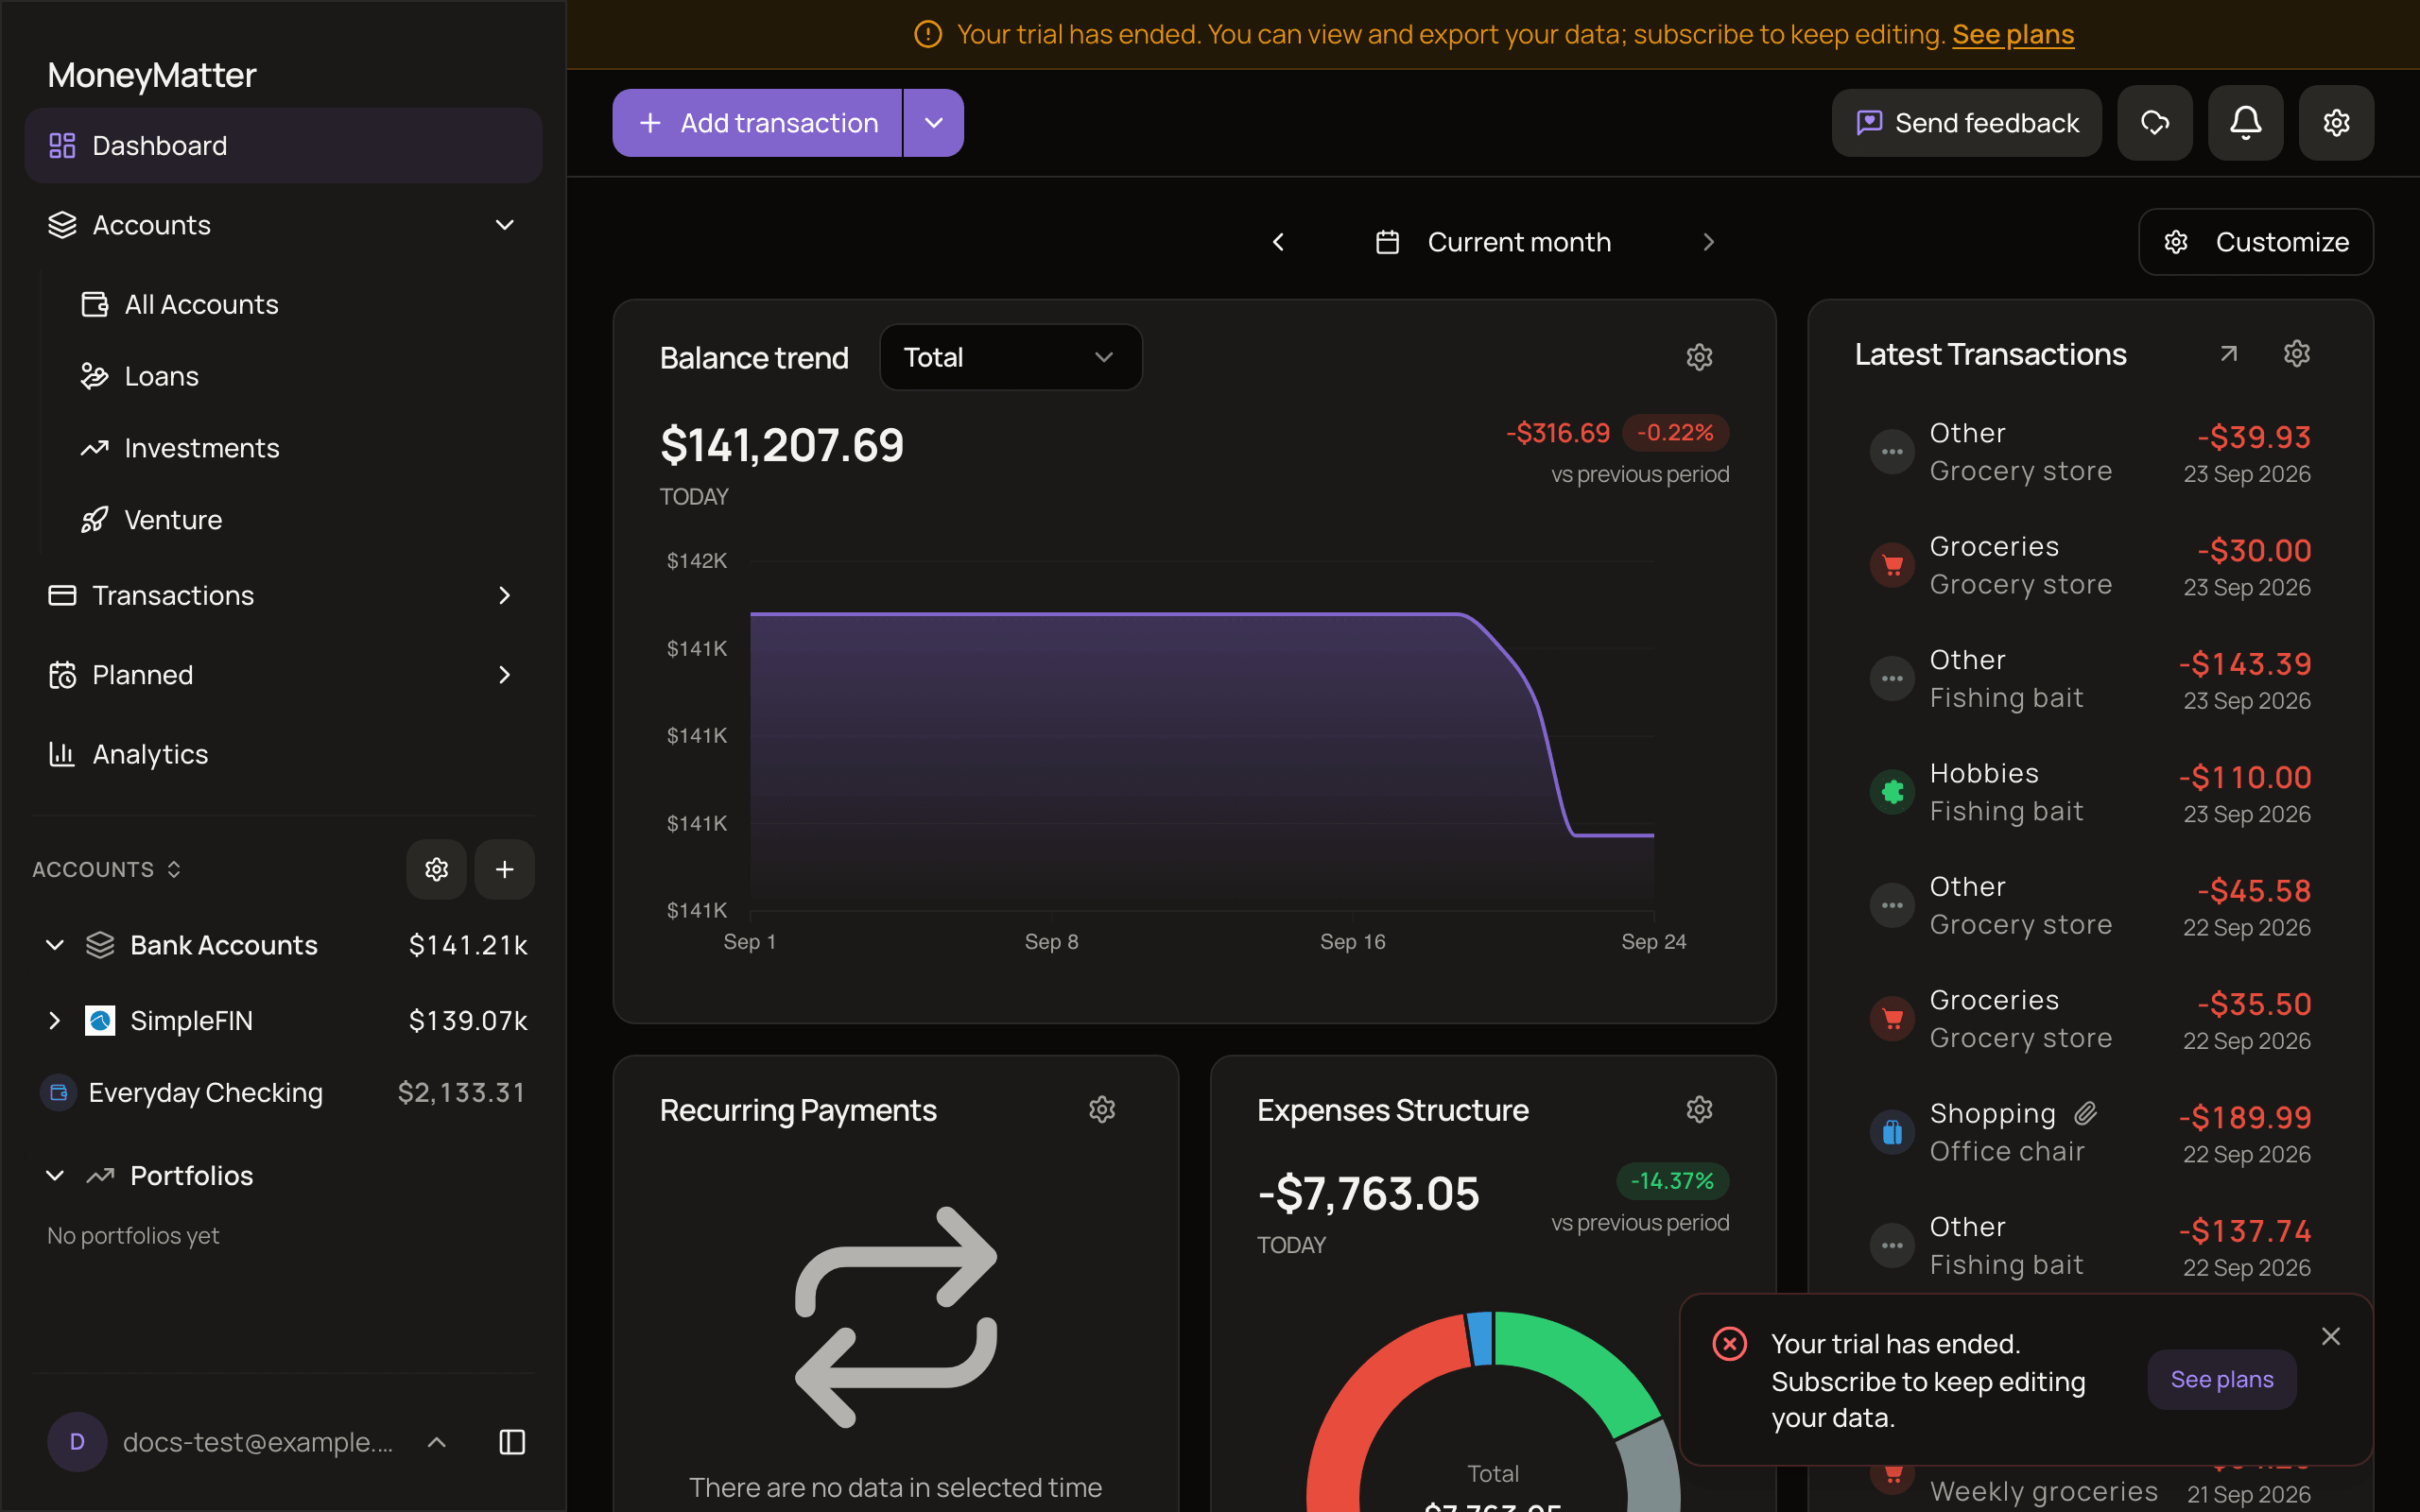Open Analytics page
Viewport: 2420px width, 1512px height.
click(x=284, y=754)
